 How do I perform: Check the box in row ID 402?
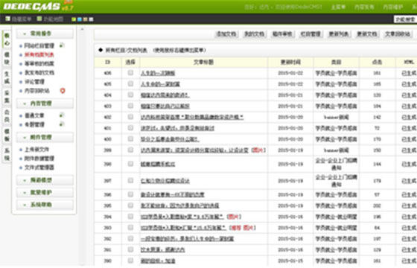pyautogui.click(x=130, y=116)
